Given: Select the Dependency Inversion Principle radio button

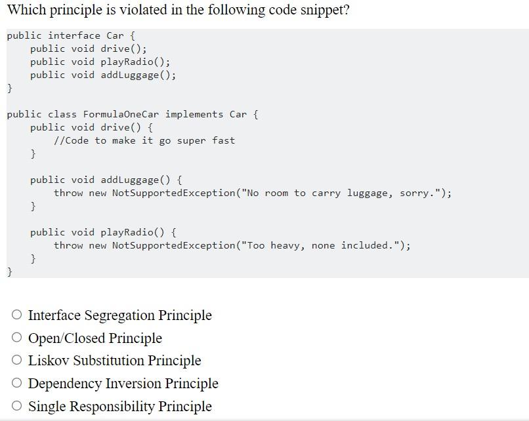Looking at the screenshot, I should (18, 384).
